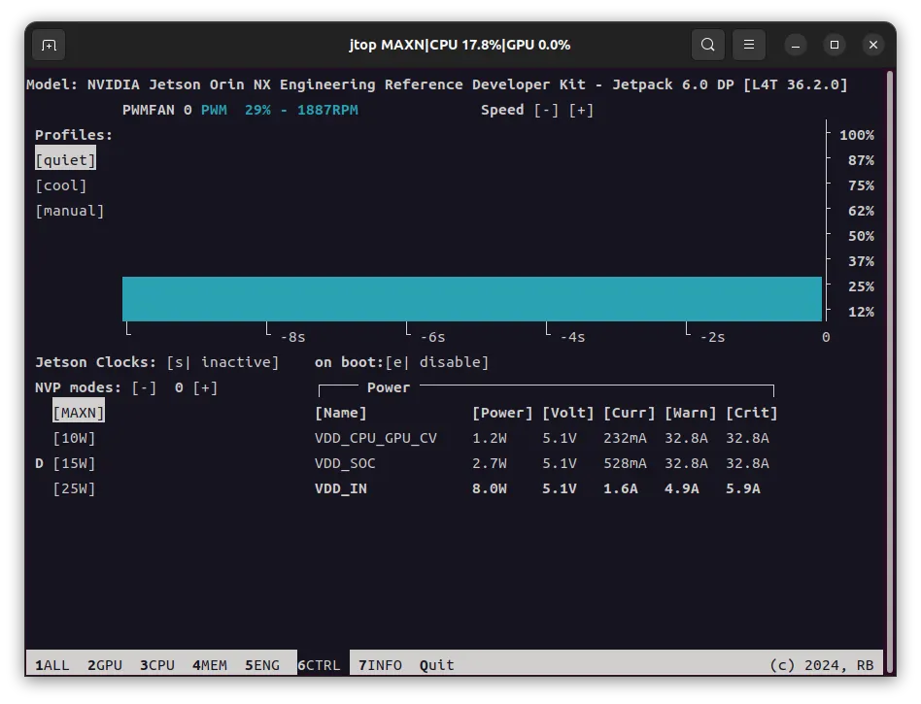Open the 7INFO tab
This screenshot has width=921, height=704.
(380, 665)
